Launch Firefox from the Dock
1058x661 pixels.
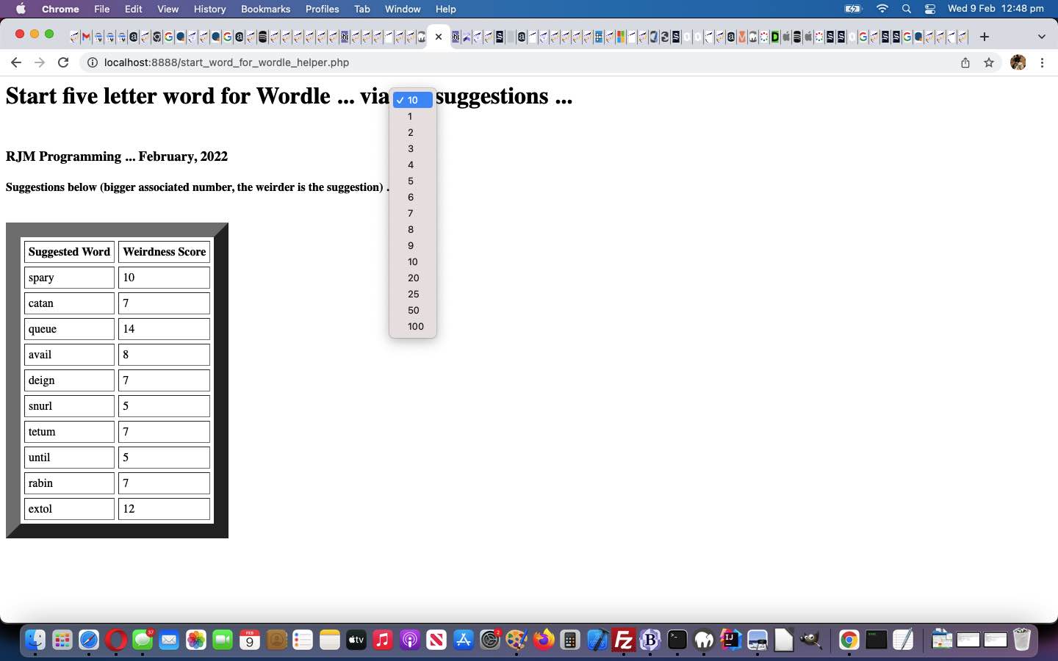[544, 640]
